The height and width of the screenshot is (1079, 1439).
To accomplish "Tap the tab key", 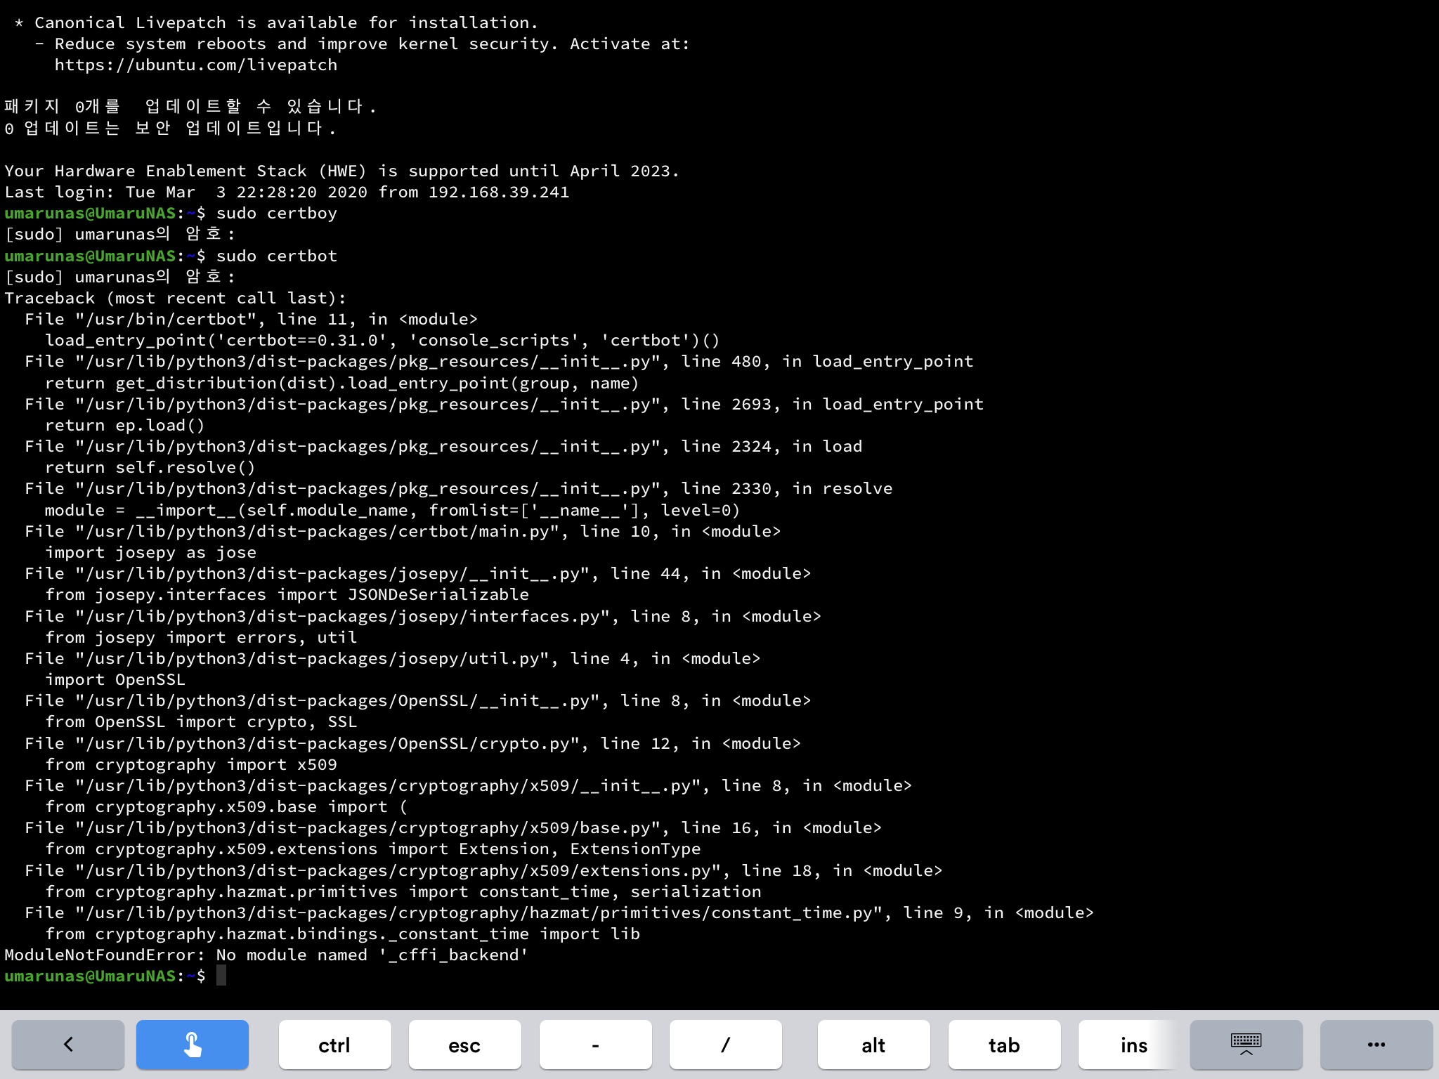I will tap(1004, 1045).
